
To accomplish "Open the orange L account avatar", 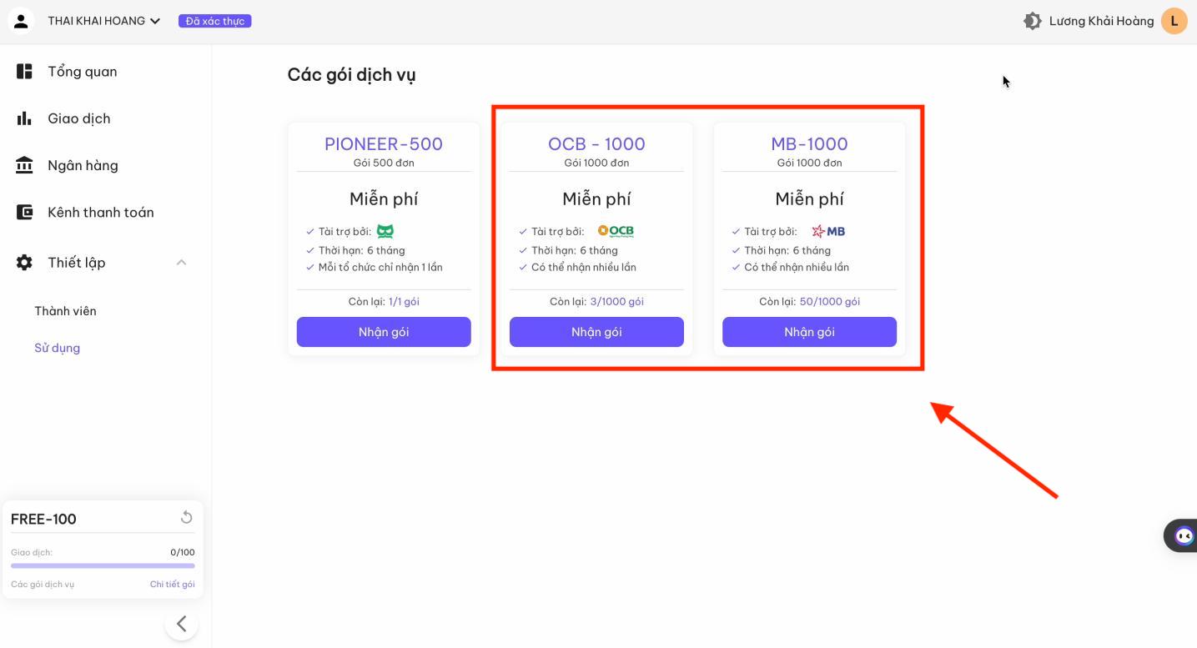I will tap(1174, 21).
